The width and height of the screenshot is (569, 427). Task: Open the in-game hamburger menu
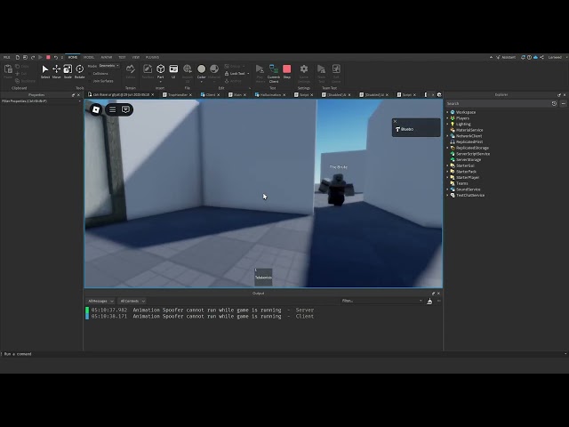pyautogui.click(x=113, y=109)
